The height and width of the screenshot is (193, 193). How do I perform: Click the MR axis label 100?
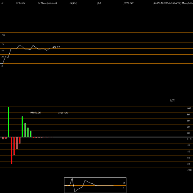(x=189, y=108)
